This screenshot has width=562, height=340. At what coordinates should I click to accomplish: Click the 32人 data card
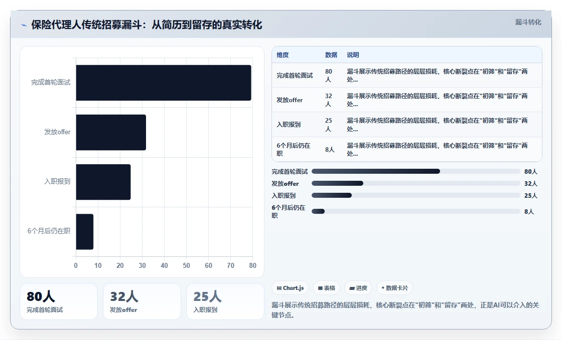142,301
